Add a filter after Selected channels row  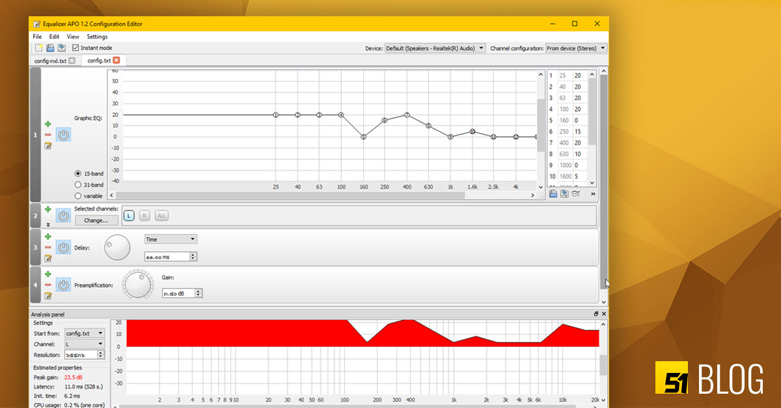48,209
